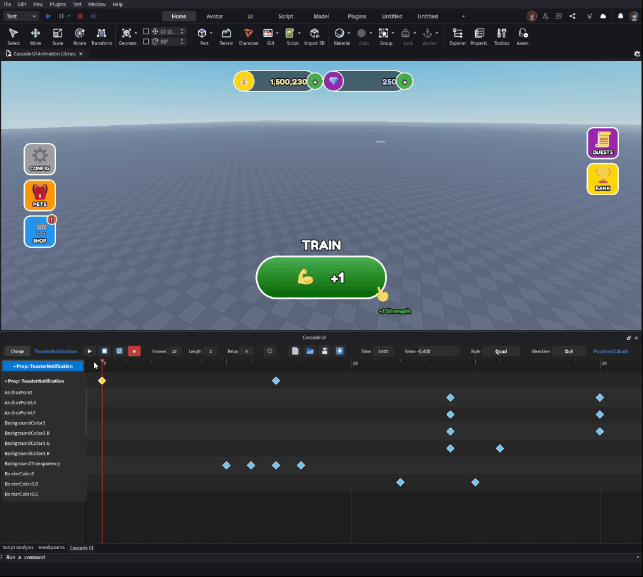Open the Toolbox panel
Image resolution: width=643 pixels, height=577 pixels.
pyautogui.click(x=502, y=35)
